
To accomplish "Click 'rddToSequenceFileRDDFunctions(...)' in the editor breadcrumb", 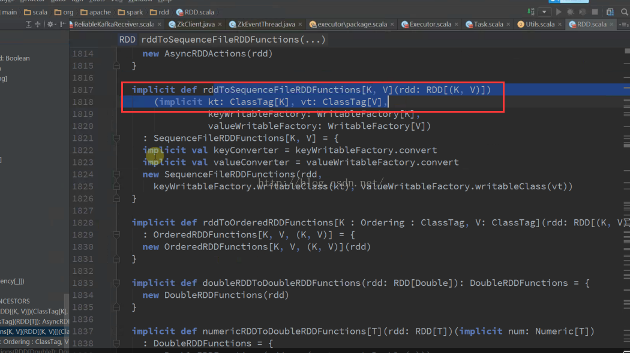I will (x=233, y=40).
